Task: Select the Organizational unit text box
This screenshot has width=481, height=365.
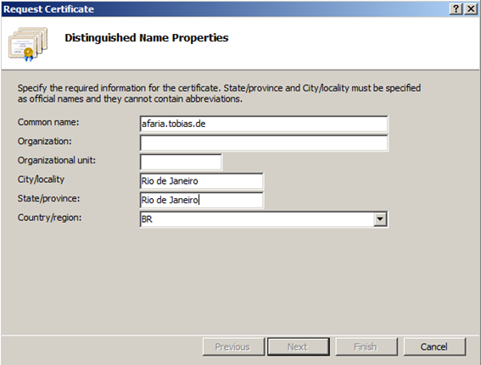Action: [181, 162]
